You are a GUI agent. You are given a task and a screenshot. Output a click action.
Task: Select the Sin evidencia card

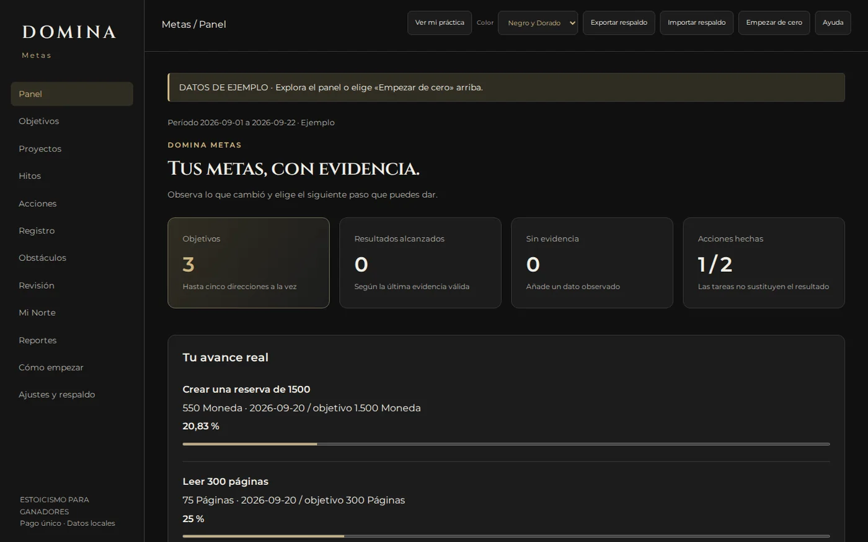(592, 263)
